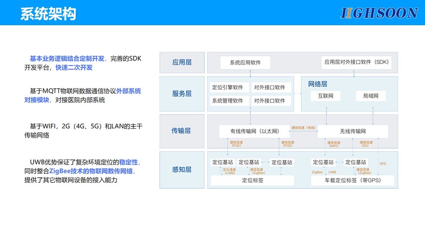This screenshot has width=425, height=239.
Task: Click the 定位标签 box
Action: [x=252, y=181]
